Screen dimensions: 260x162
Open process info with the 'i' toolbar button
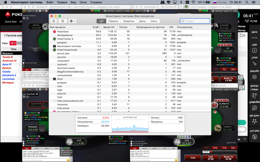coord(63,21)
